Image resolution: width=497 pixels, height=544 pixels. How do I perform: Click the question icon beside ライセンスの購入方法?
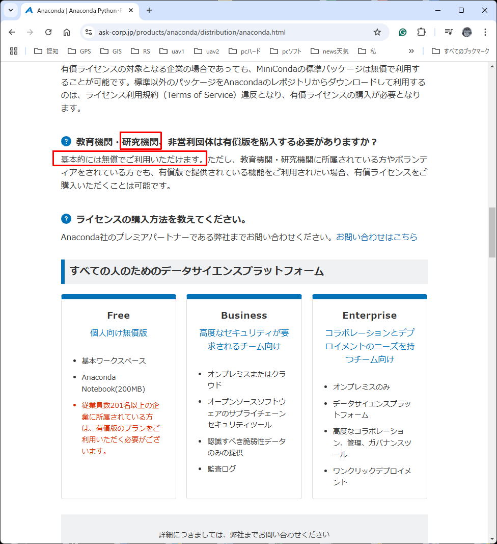(66, 219)
